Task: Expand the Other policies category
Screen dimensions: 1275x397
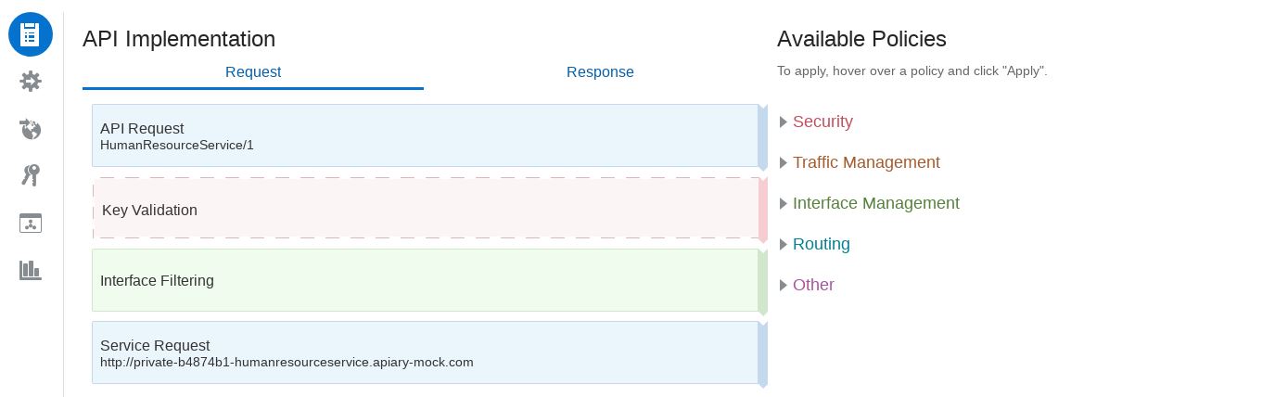Action: 813,285
